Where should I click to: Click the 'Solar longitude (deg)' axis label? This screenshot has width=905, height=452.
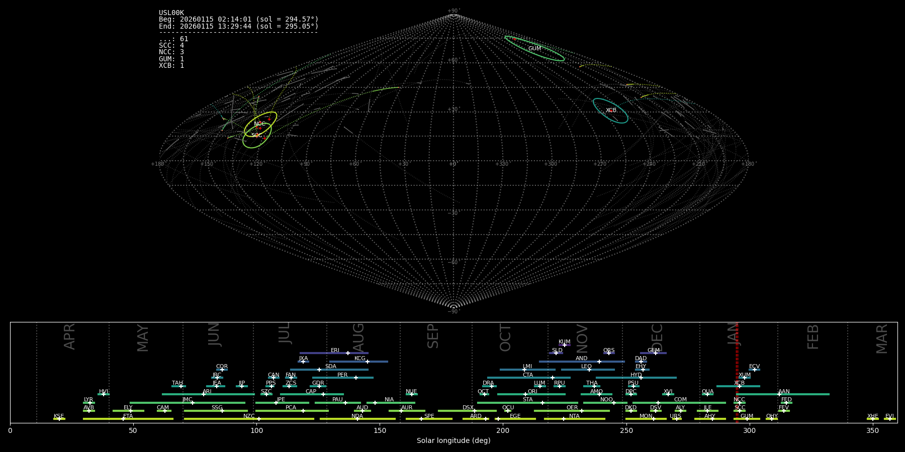point(454,440)
